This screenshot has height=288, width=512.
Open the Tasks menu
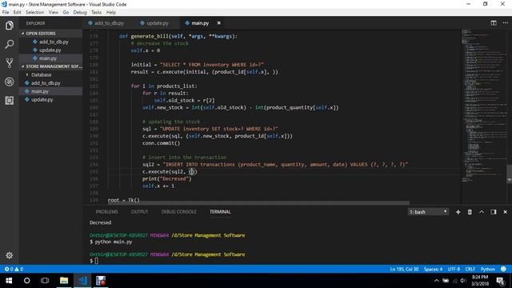(96, 12)
